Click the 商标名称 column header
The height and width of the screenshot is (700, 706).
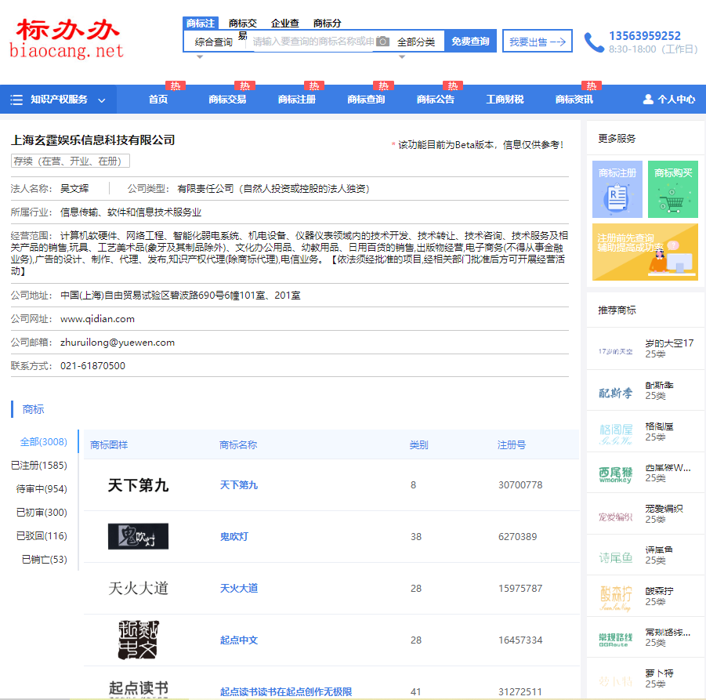[x=237, y=445]
